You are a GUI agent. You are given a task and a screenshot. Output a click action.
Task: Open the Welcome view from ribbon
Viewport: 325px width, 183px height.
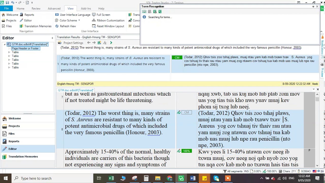coord(10,15)
